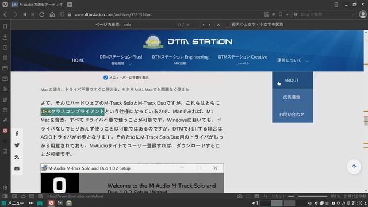Go to the home page

point(52,14)
